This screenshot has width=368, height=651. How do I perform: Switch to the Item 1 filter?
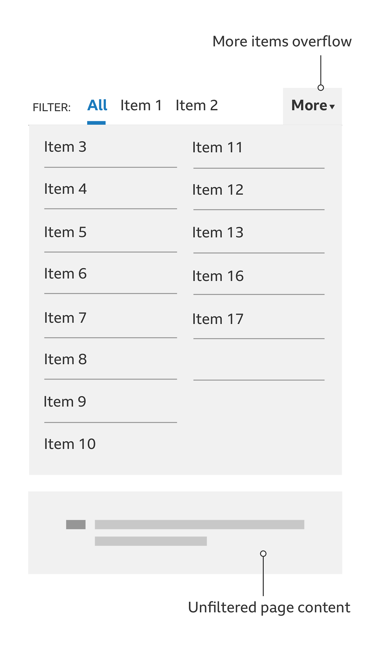point(141,105)
